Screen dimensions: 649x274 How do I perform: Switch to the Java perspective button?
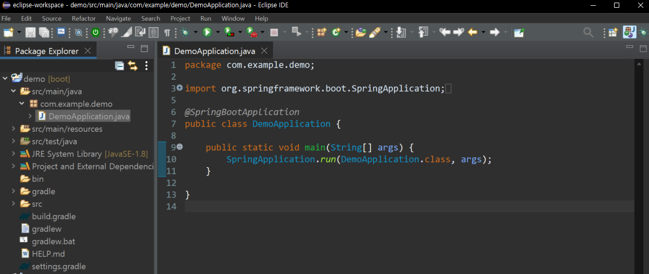coord(629,32)
